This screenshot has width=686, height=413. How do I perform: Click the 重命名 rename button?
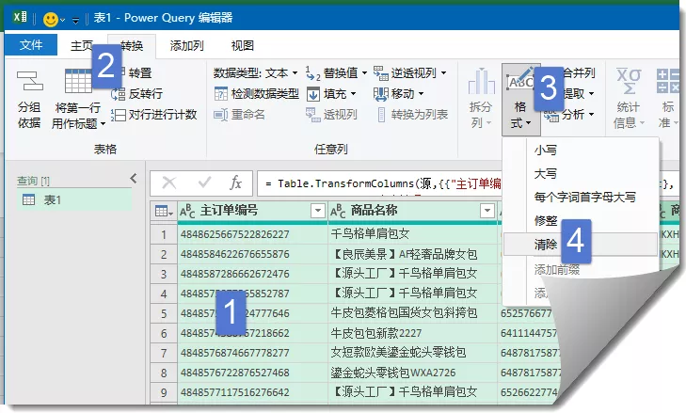coord(239,115)
